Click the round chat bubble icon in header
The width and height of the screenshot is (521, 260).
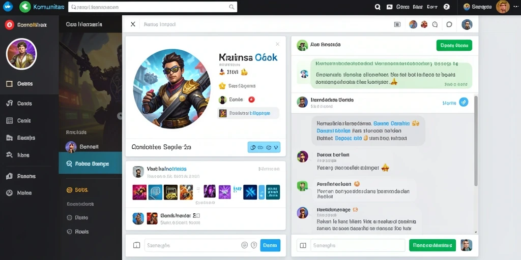449,24
